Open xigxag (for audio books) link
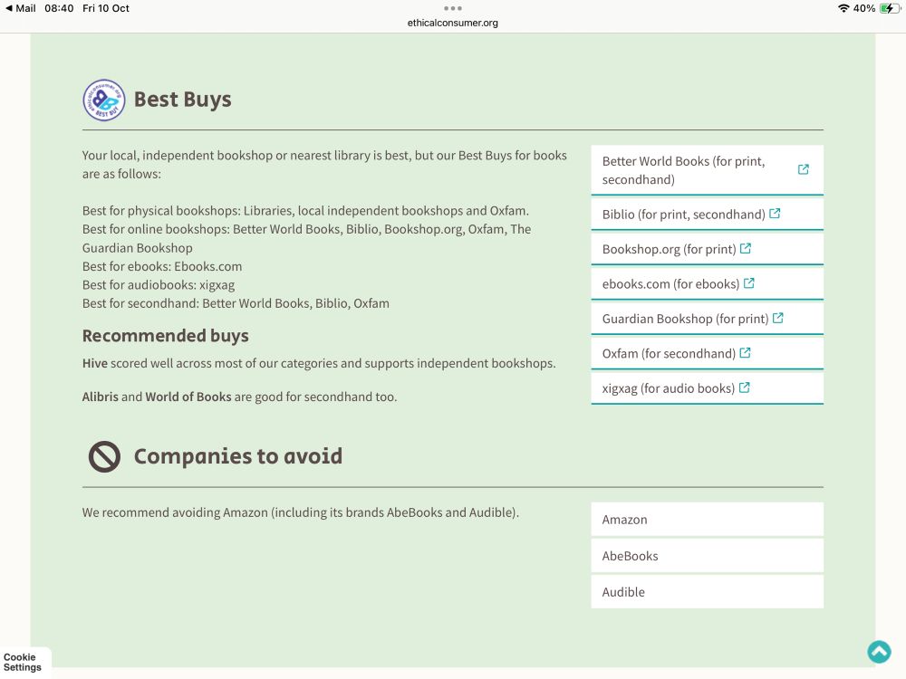 707,388
